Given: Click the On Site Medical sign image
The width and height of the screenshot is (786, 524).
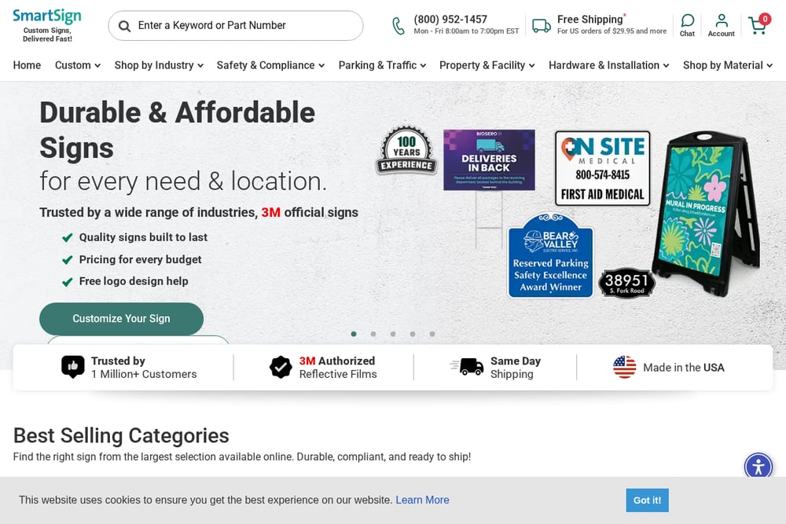Looking at the screenshot, I should [x=603, y=168].
